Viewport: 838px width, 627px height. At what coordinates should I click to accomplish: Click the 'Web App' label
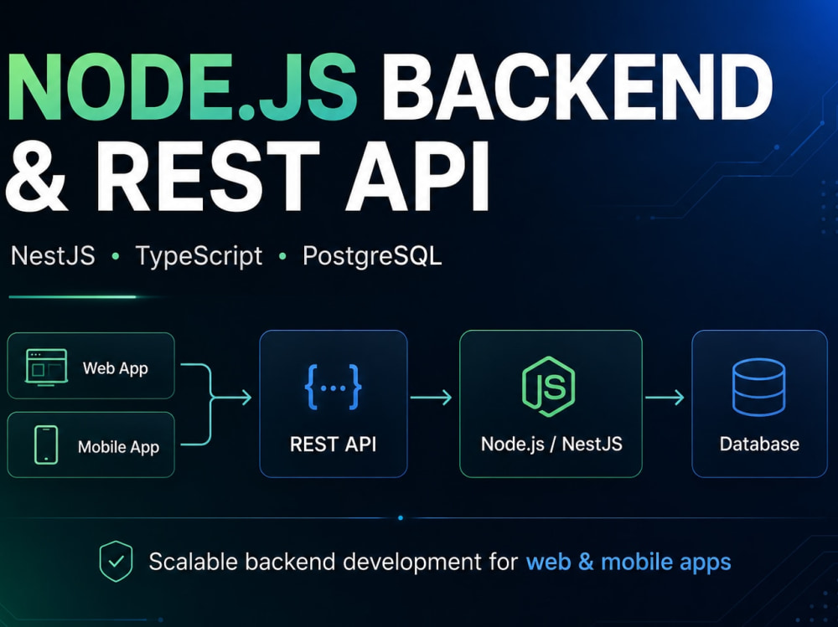click(x=116, y=368)
